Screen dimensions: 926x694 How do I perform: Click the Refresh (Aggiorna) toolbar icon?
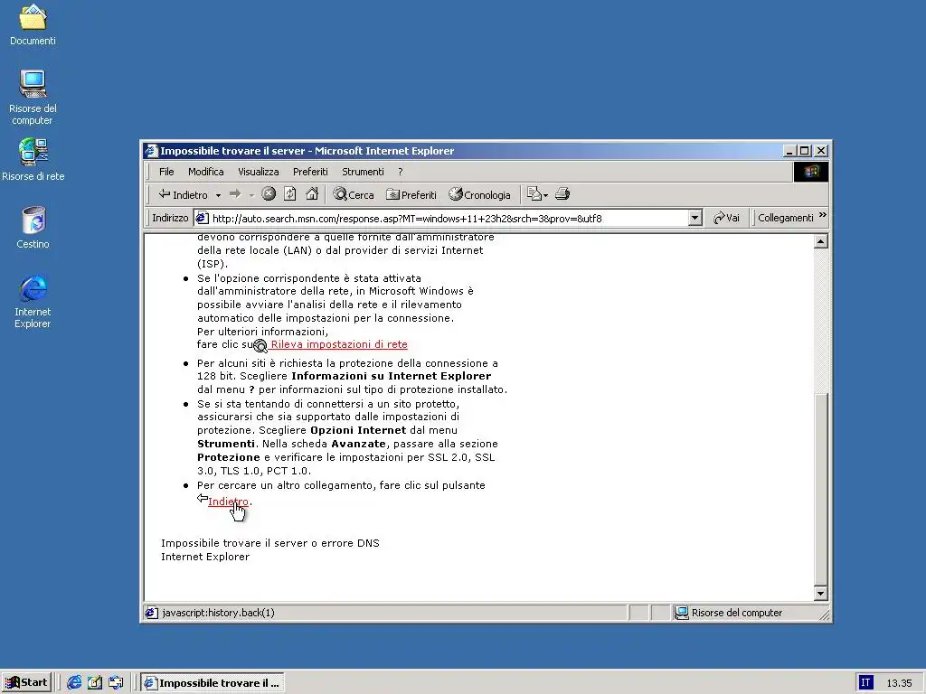290,193
